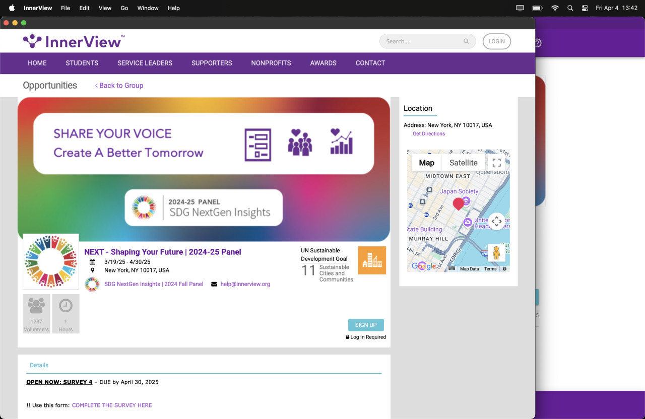The image size is (645, 419).
Task: Click the InnerView logo in the header
Action: 74,41
